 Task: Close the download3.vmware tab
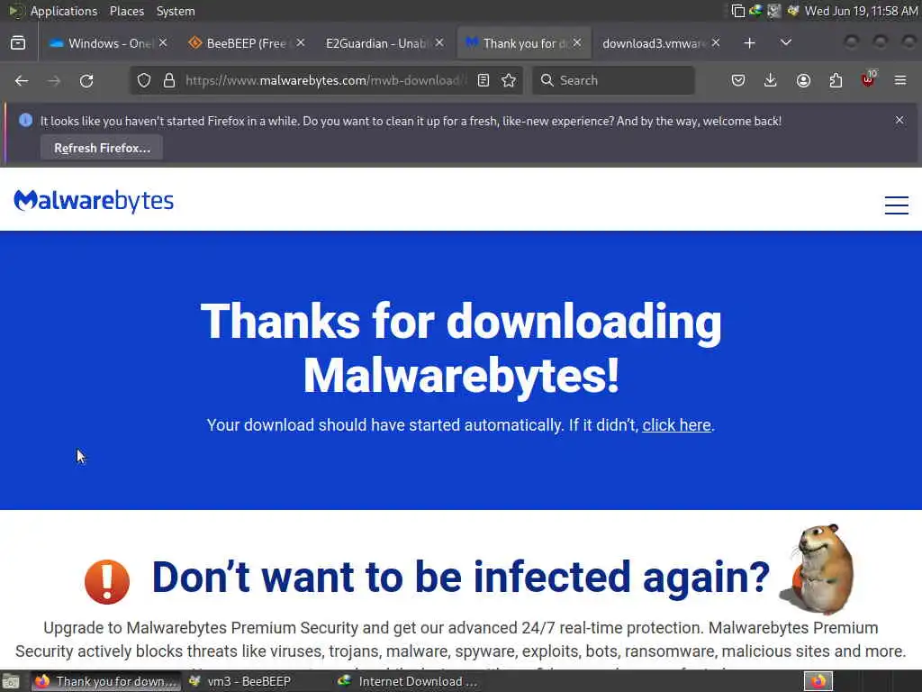pyautogui.click(x=716, y=42)
